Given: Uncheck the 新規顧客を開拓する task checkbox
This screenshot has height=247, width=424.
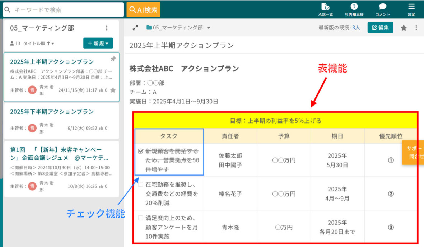Looking at the screenshot, I should tap(140, 150).
